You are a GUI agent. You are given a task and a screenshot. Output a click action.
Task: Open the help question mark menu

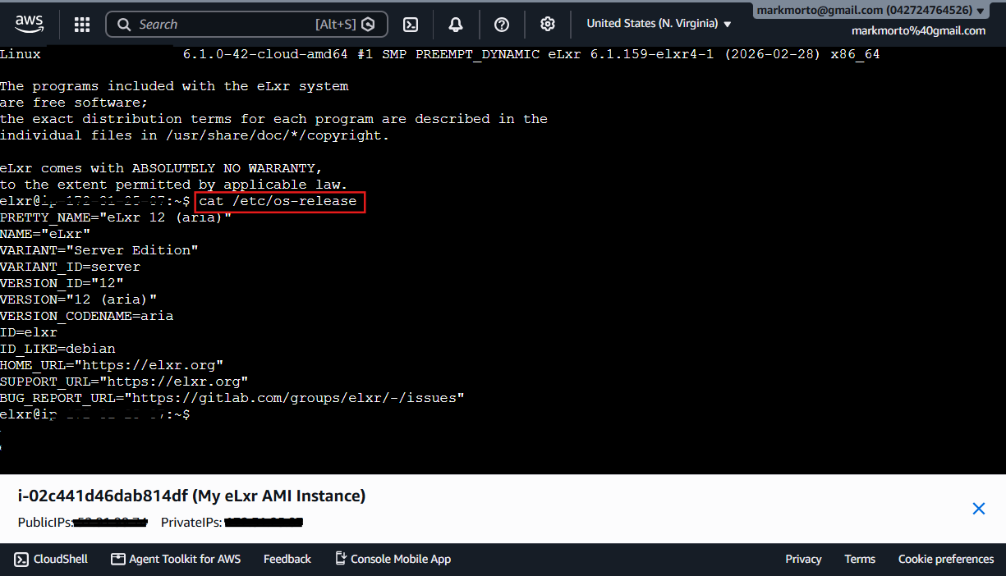point(502,25)
